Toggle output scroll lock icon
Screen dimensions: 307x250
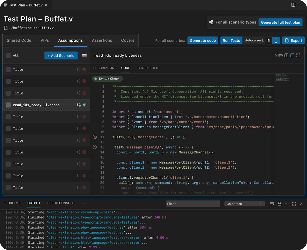pyautogui.click(x=279, y=204)
